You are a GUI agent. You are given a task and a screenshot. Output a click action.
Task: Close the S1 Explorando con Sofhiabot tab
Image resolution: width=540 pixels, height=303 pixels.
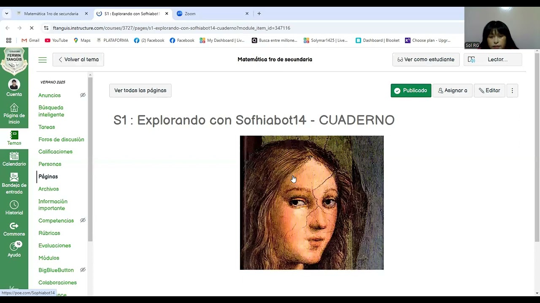(x=167, y=13)
